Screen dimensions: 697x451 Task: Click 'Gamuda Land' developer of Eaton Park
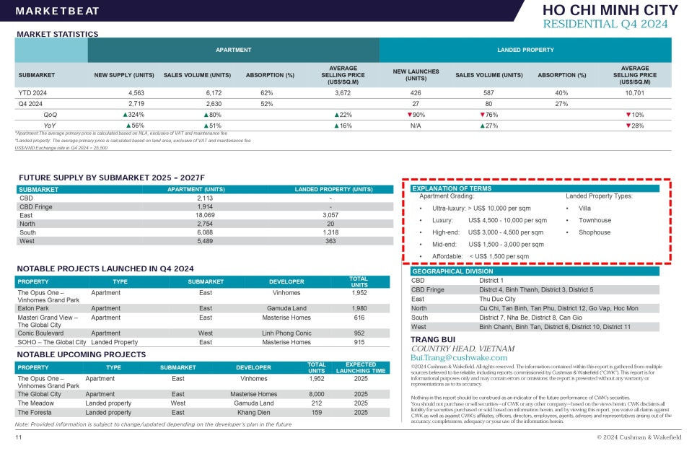pyautogui.click(x=286, y=308)
